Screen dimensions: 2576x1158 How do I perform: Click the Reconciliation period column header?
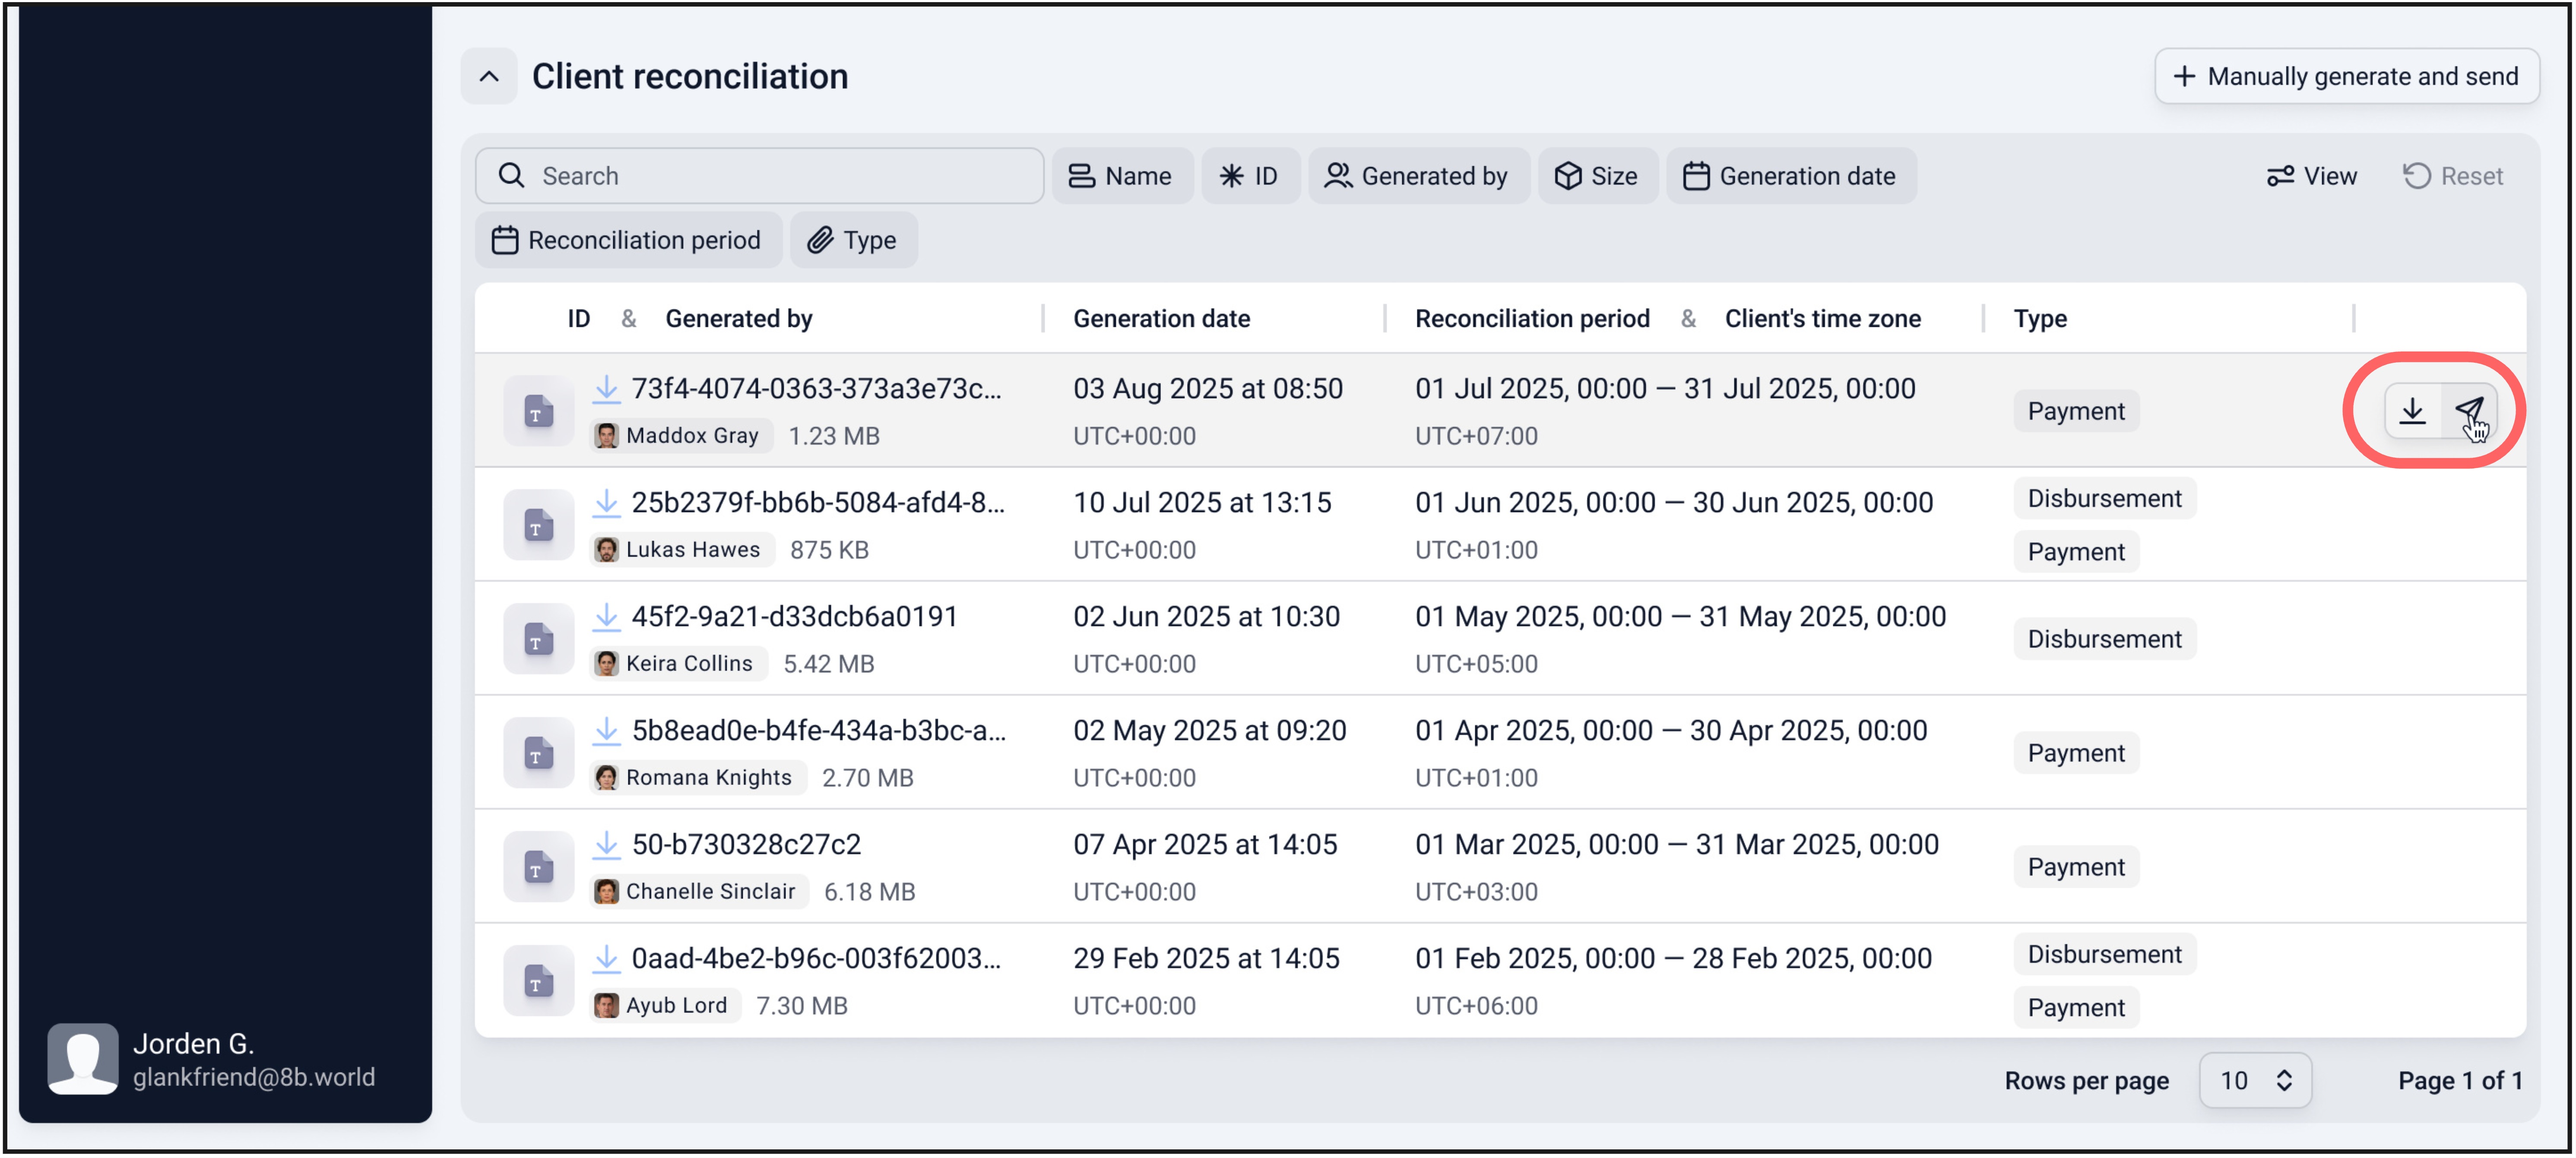pyautogui.click(x=1532, y=319)
